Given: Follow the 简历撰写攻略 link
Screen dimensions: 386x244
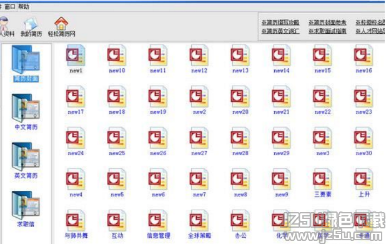Looking at the screenshot, I should (280, 23).
